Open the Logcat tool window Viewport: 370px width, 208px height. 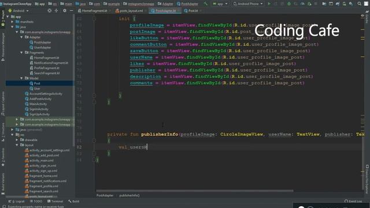17,201
